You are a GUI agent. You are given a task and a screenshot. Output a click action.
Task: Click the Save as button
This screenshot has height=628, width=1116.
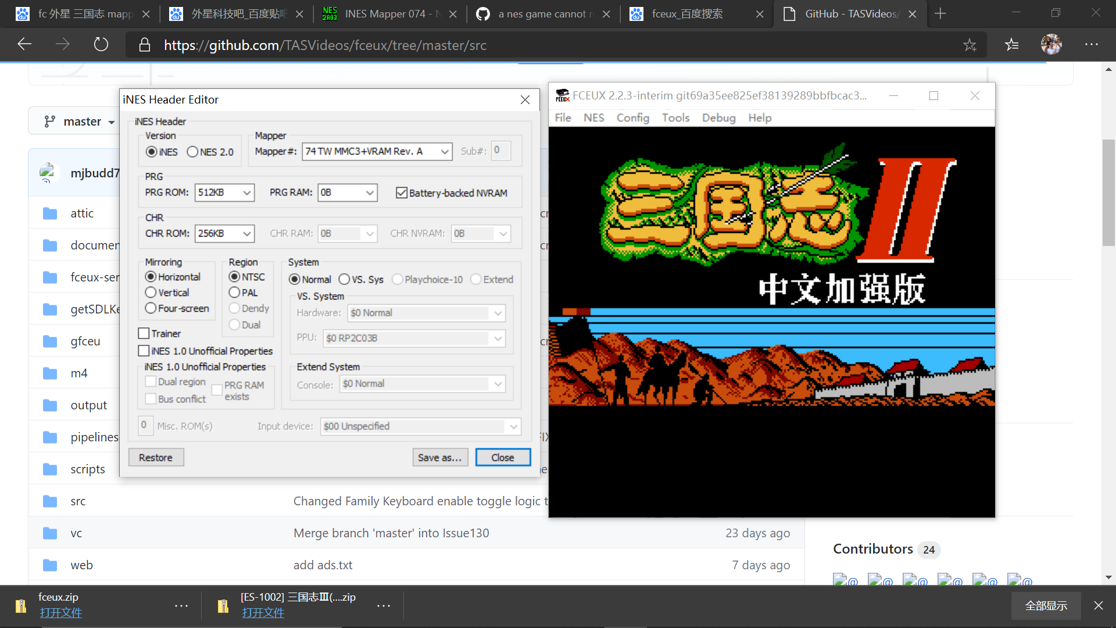[440, 457]
